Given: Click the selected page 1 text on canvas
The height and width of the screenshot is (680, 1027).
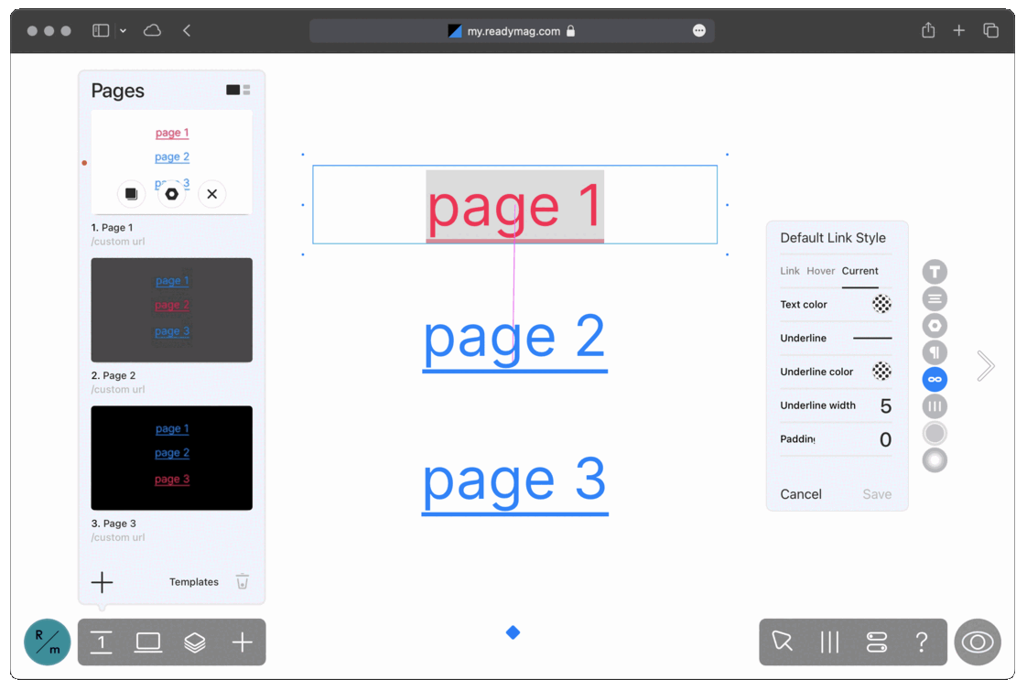Looking at the screenshot, I should [x=514, y=206].
